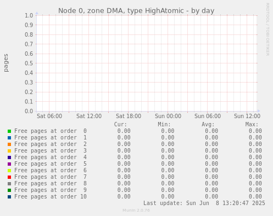Pick the purple swatch for order 5

(x=9, y=164)
